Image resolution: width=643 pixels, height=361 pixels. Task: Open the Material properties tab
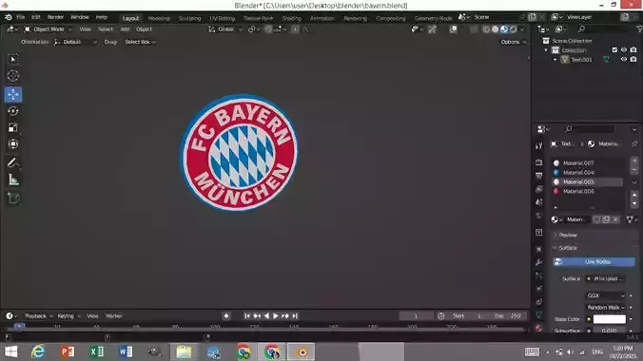coord(538,328)
